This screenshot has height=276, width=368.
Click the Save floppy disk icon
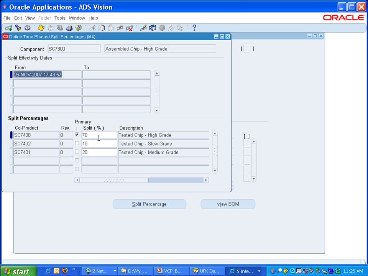tap(41, 28)
